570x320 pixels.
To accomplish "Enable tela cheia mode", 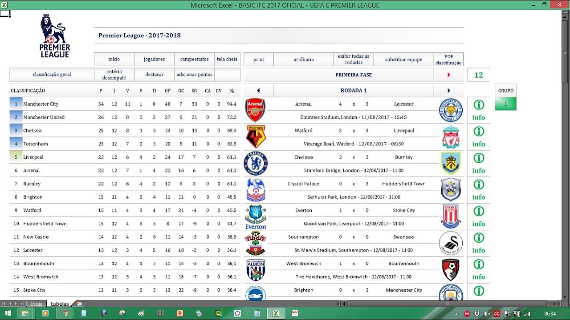I will pyautogui.click(x=227, y=59).
